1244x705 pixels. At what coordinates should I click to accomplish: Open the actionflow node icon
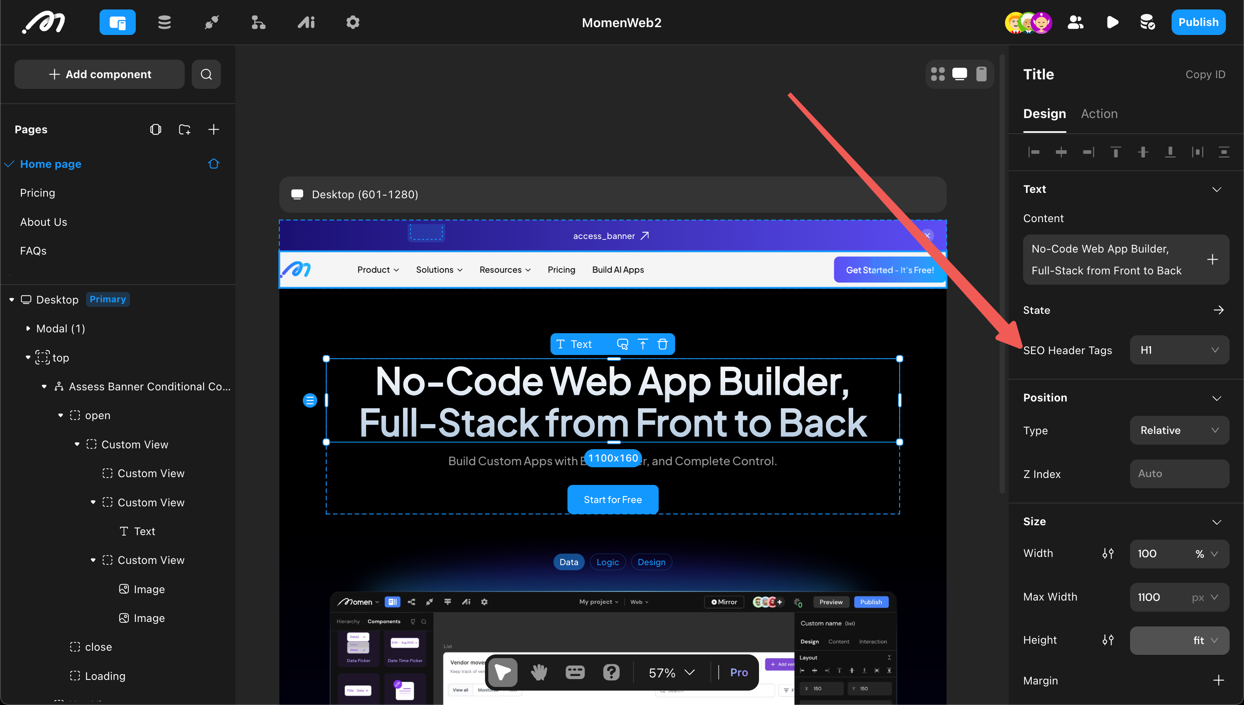point(258,22)
